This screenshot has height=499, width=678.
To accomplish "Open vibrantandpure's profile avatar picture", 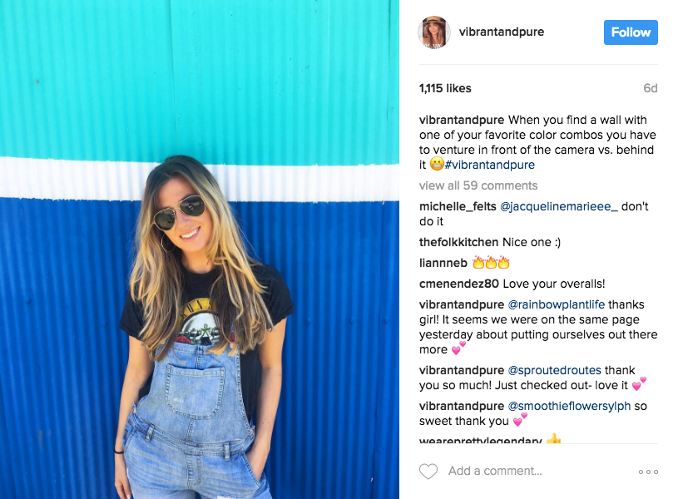I will point(434,32).
